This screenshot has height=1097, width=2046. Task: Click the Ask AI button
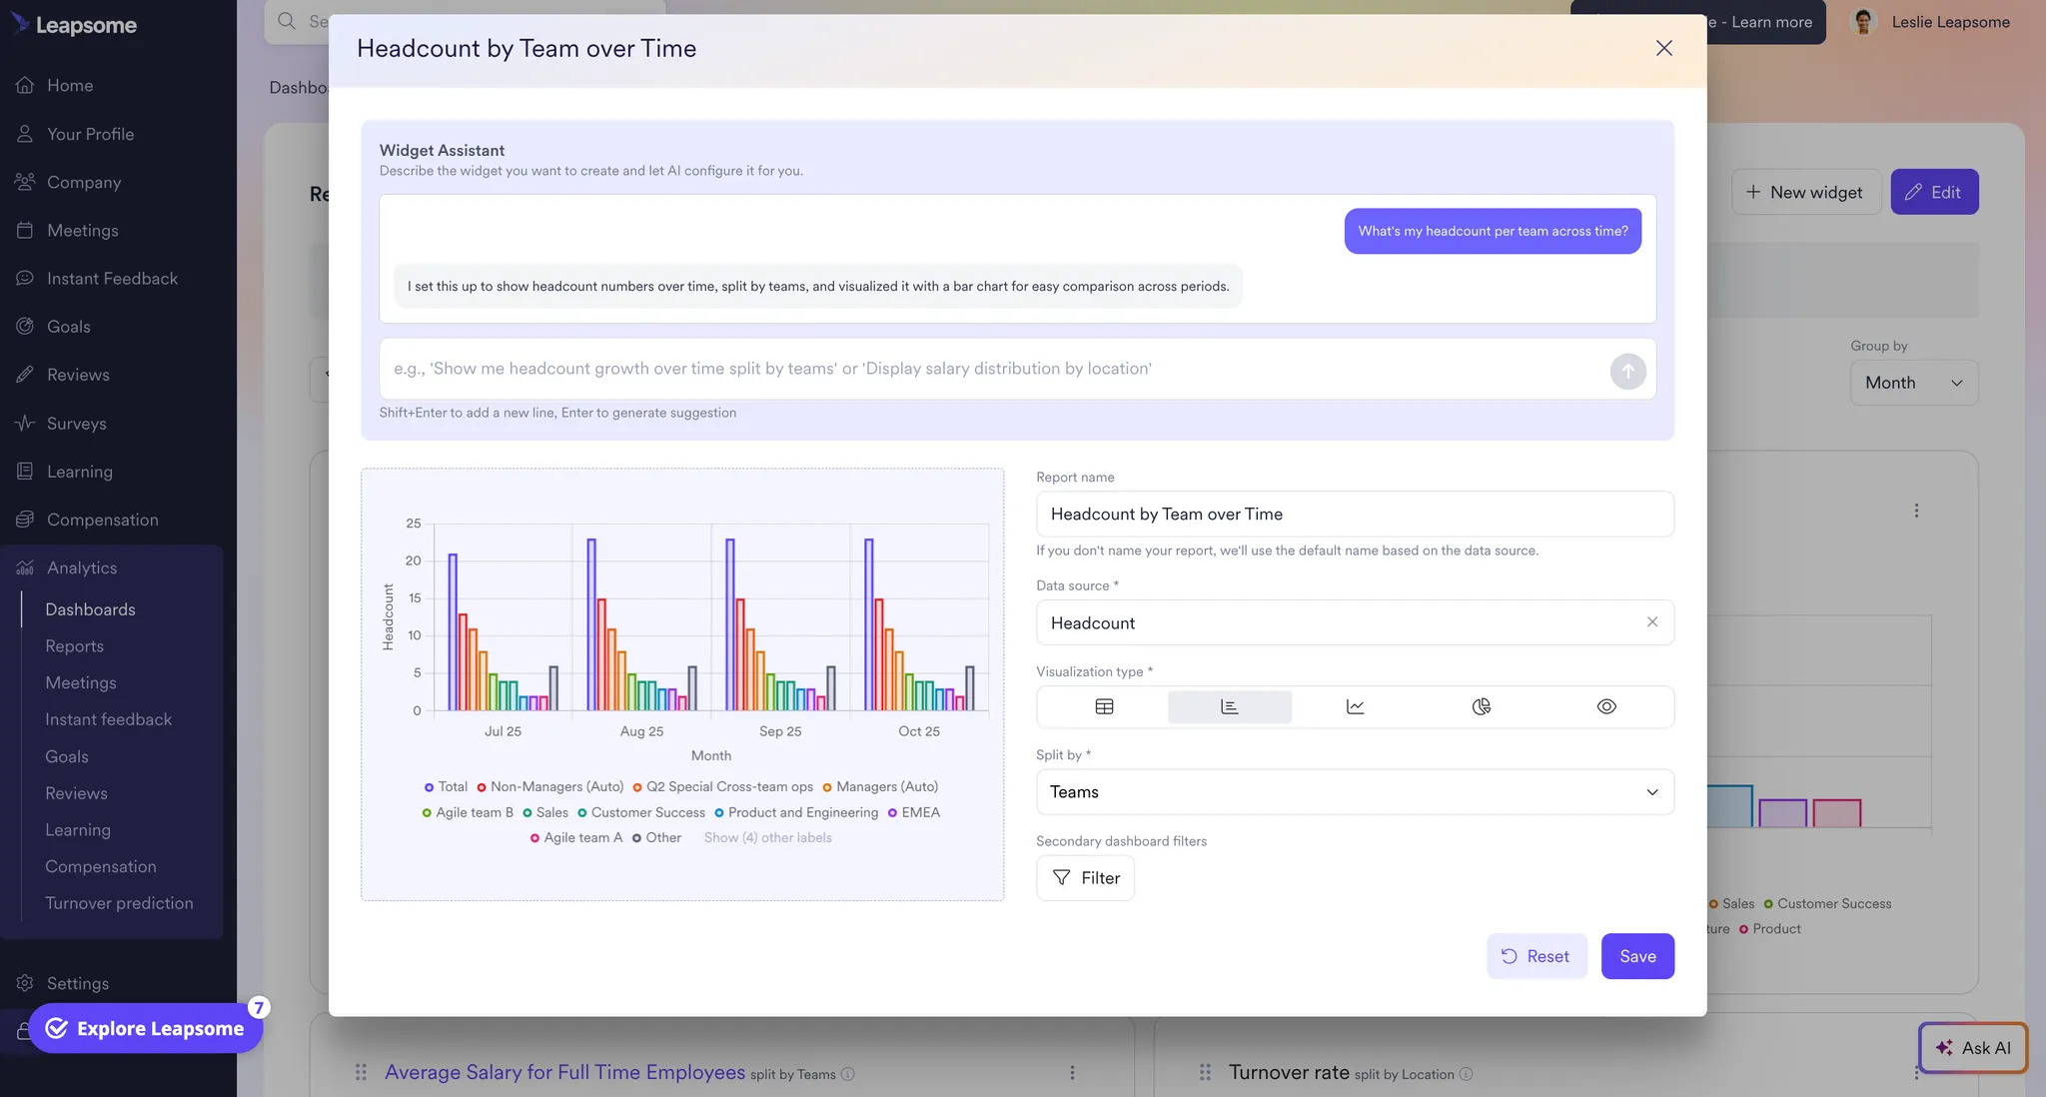[1973, 1048]
